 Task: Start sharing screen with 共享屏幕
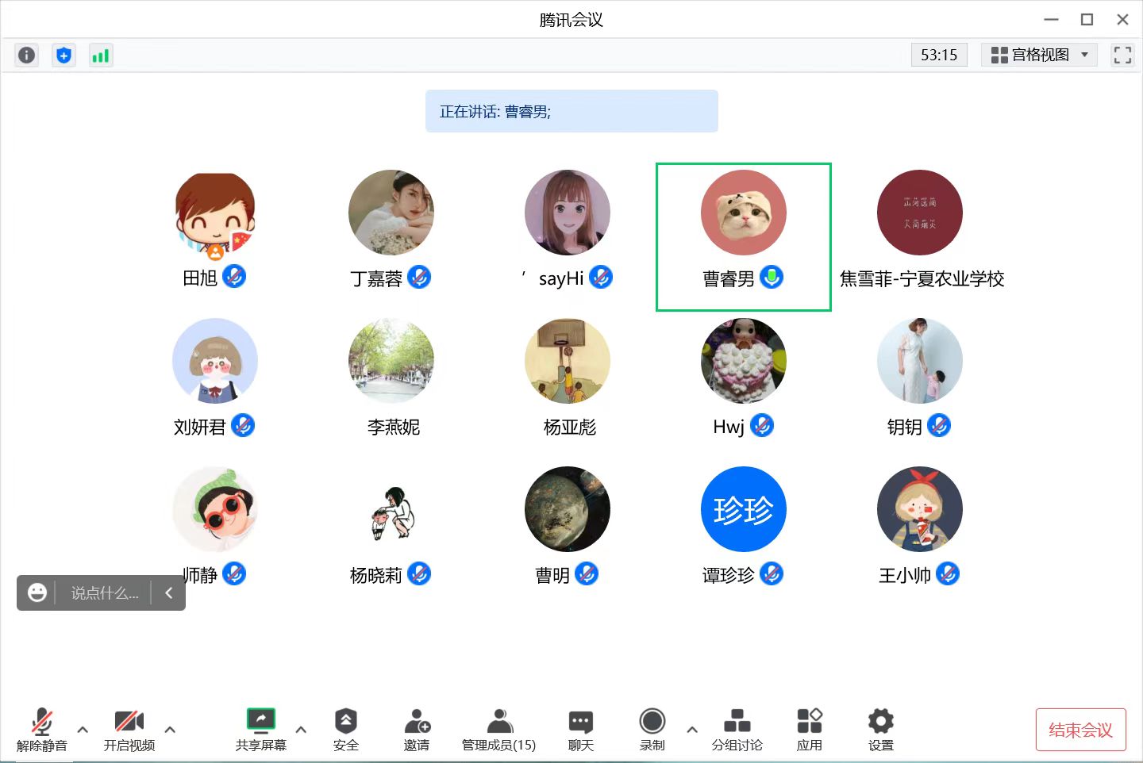pyautogui.click(x=261, y=730)
